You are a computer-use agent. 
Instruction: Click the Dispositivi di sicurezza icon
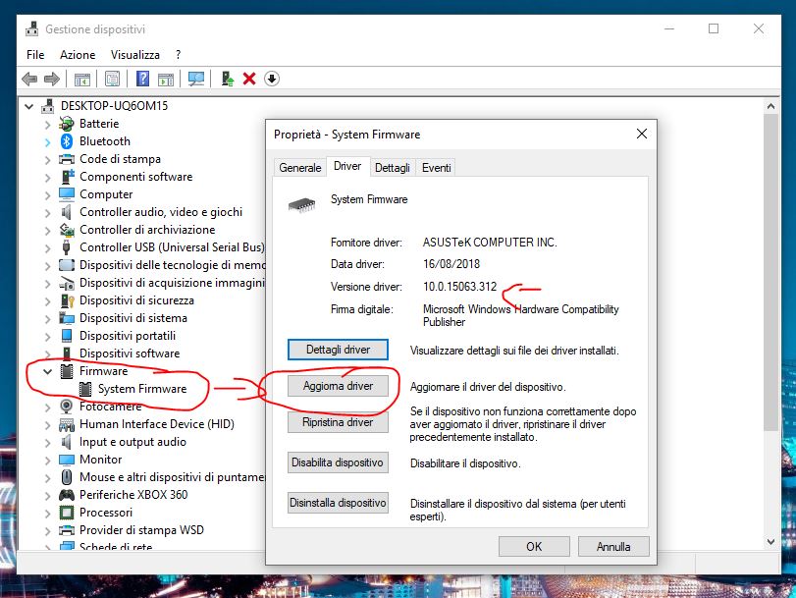coord(67,300)
